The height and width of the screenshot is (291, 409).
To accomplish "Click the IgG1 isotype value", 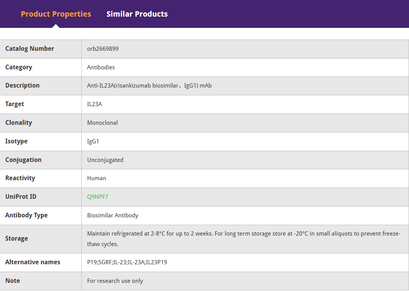I will click(x=93, y=141).
